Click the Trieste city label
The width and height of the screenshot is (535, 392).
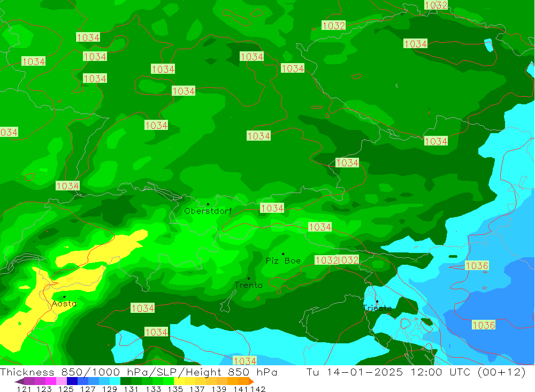[x=377, y=308]
